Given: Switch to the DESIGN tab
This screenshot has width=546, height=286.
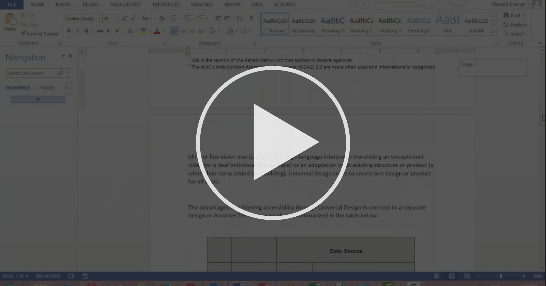Looking at the screenshot, I should point(91,5).
